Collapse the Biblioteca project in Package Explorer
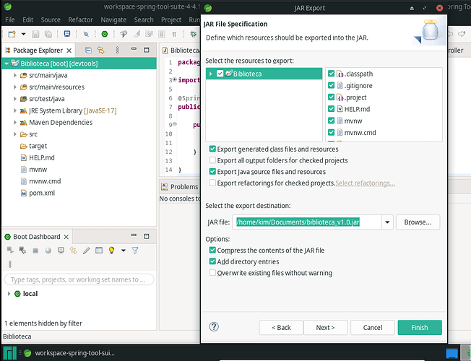The width and height of the screenshot is (471, 361). (7, 64)
